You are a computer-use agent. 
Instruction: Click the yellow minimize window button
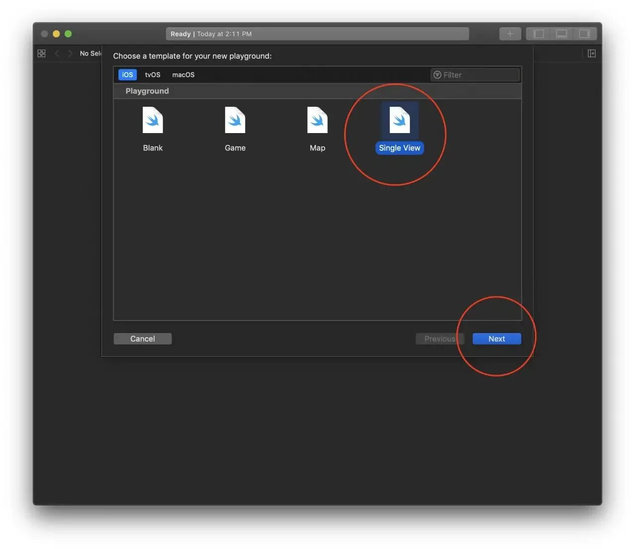pos(56,34)
